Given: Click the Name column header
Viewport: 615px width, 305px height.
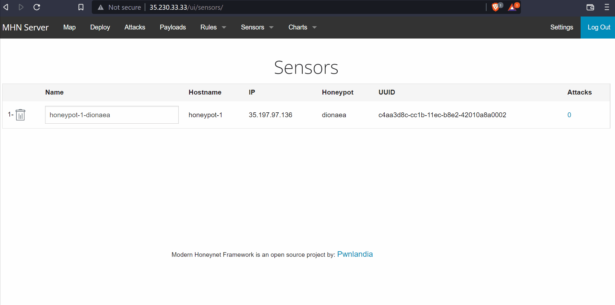Looking at the screenshot, I should tap(54, 92).
